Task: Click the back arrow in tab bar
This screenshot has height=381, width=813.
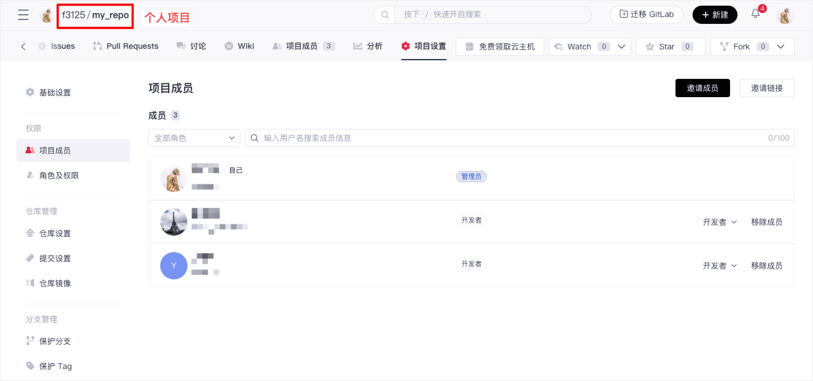Action: click(23, 47)
